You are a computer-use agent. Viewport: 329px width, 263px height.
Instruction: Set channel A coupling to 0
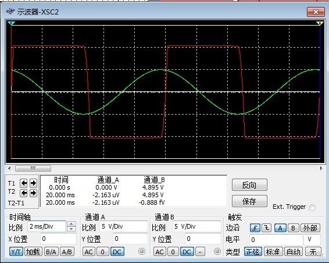pyautogui.click(x=102, y=252)
